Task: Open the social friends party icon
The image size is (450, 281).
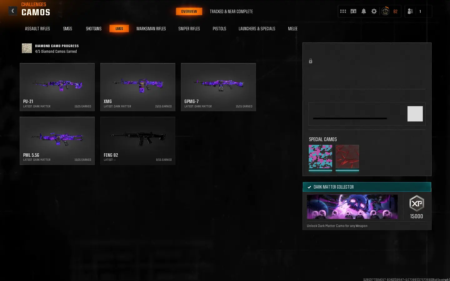Action: point(410,11)
